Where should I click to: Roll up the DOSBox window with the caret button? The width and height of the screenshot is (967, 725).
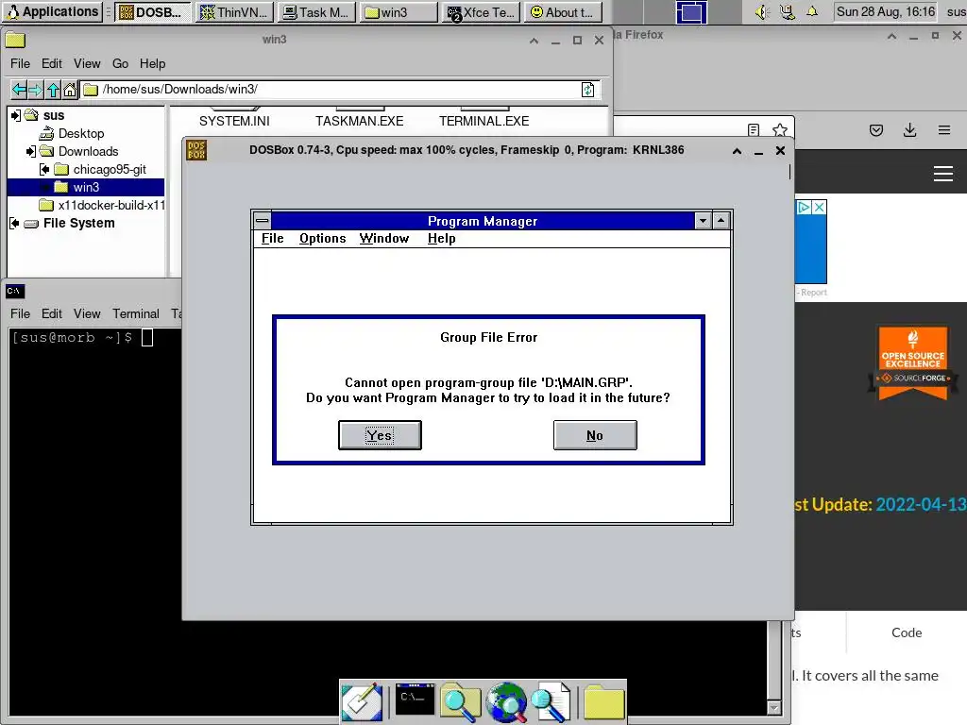[x=737, y=151]
